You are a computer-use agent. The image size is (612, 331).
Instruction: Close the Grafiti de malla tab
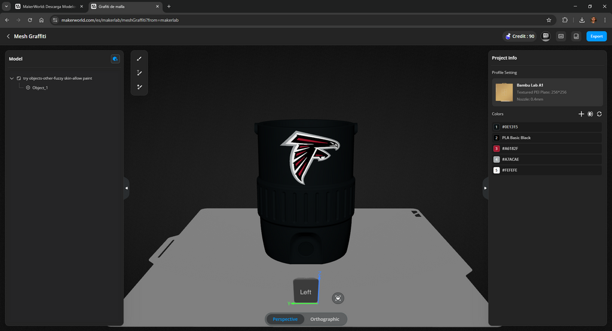coord(157,7)
